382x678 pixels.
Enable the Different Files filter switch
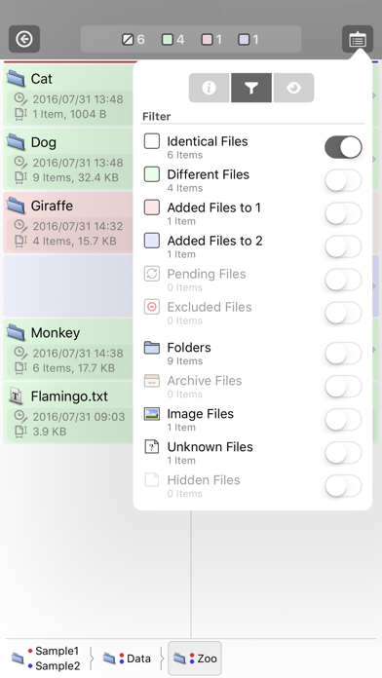(x=343, y=180)
